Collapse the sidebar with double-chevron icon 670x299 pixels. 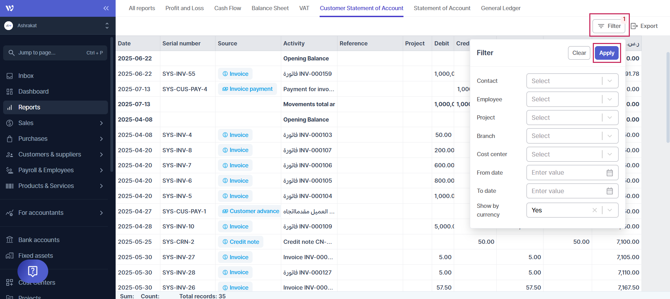[x=106, y=8]
